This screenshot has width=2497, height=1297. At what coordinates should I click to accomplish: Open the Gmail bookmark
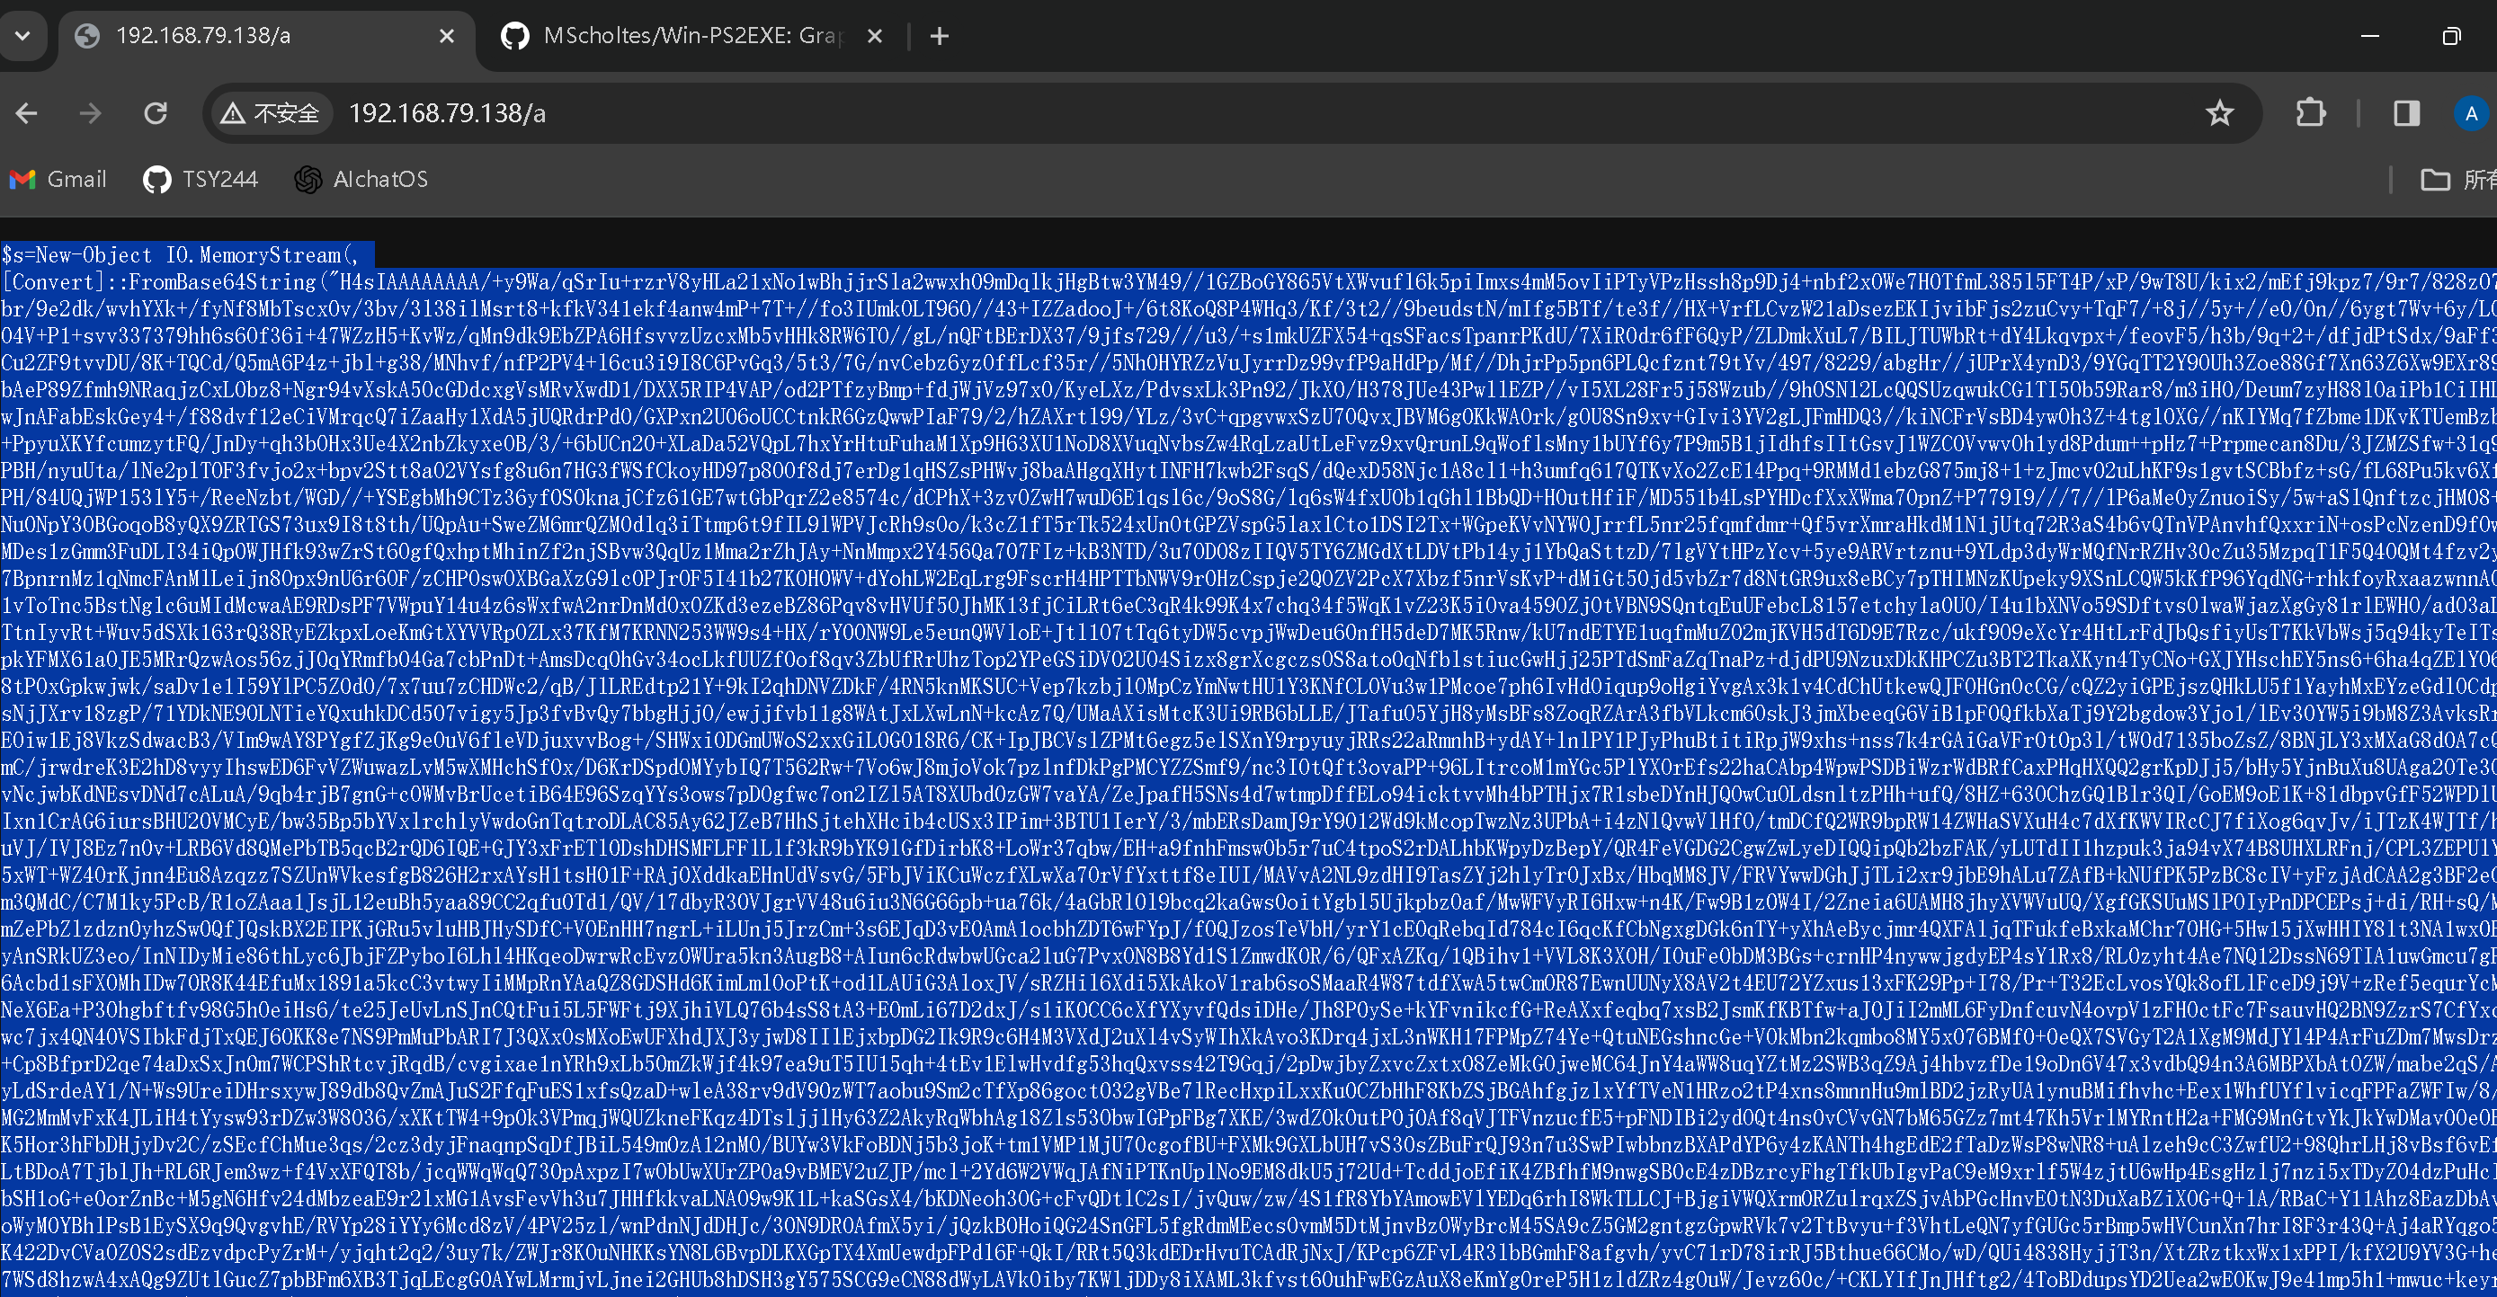pyautogui.click(x=58, y=179)
